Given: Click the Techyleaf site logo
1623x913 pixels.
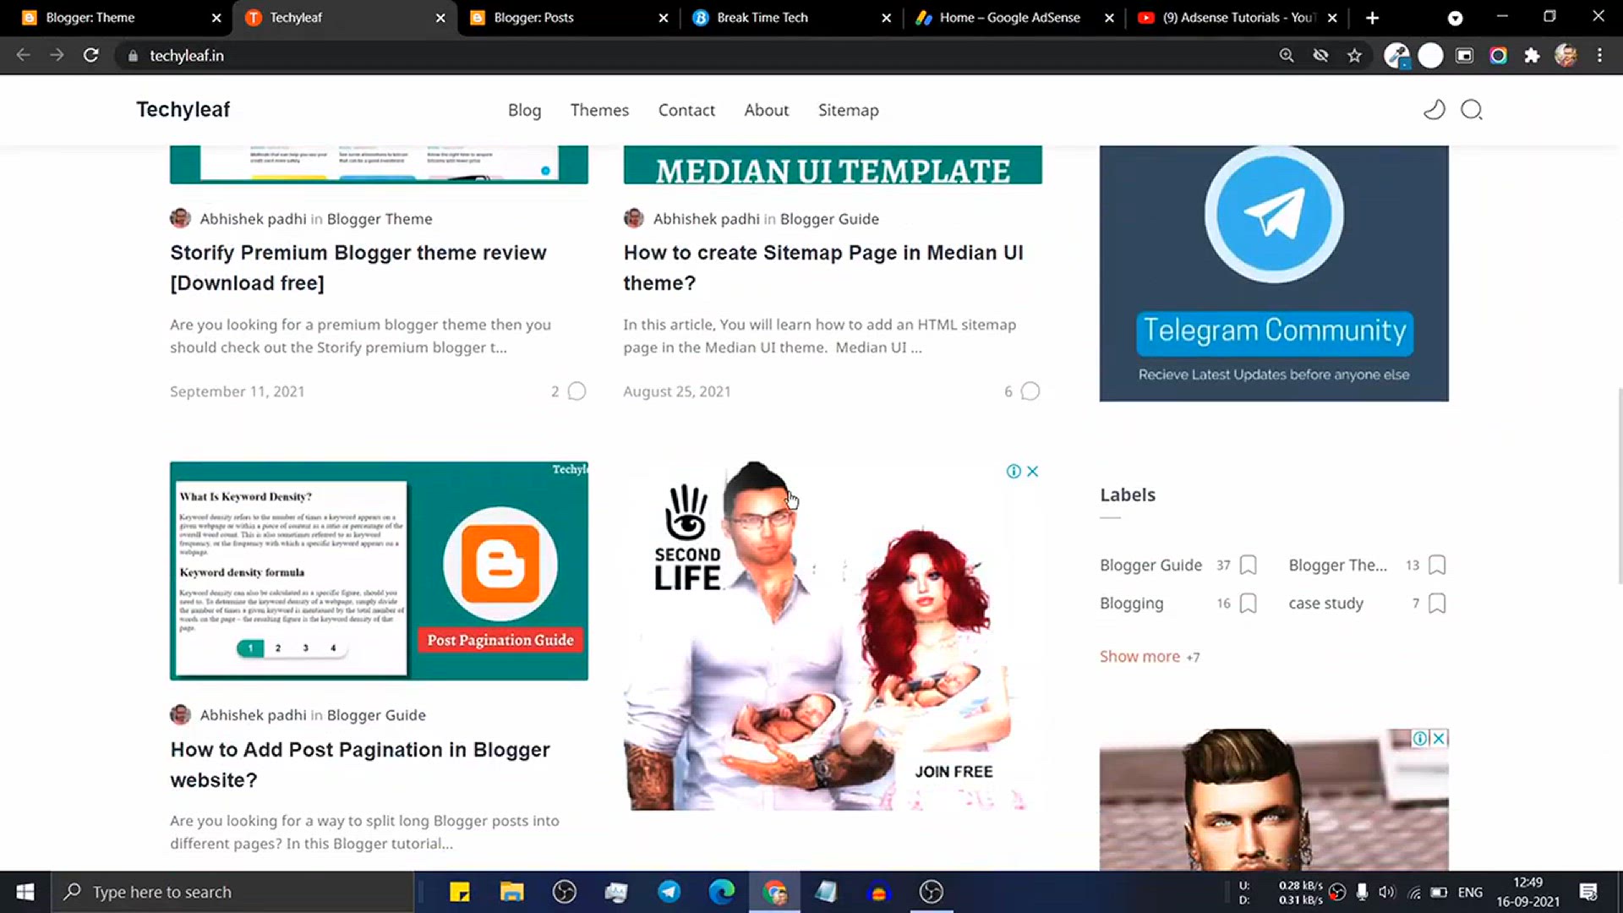Looking at the screenshot, I should point(183,110).
